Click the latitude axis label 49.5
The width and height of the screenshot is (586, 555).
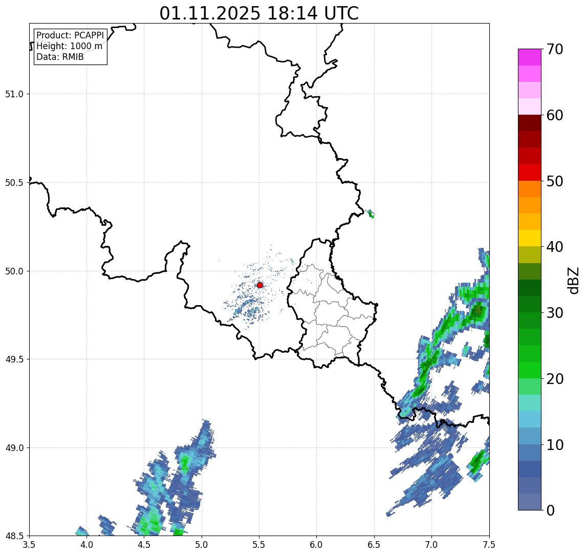(14, 359)
